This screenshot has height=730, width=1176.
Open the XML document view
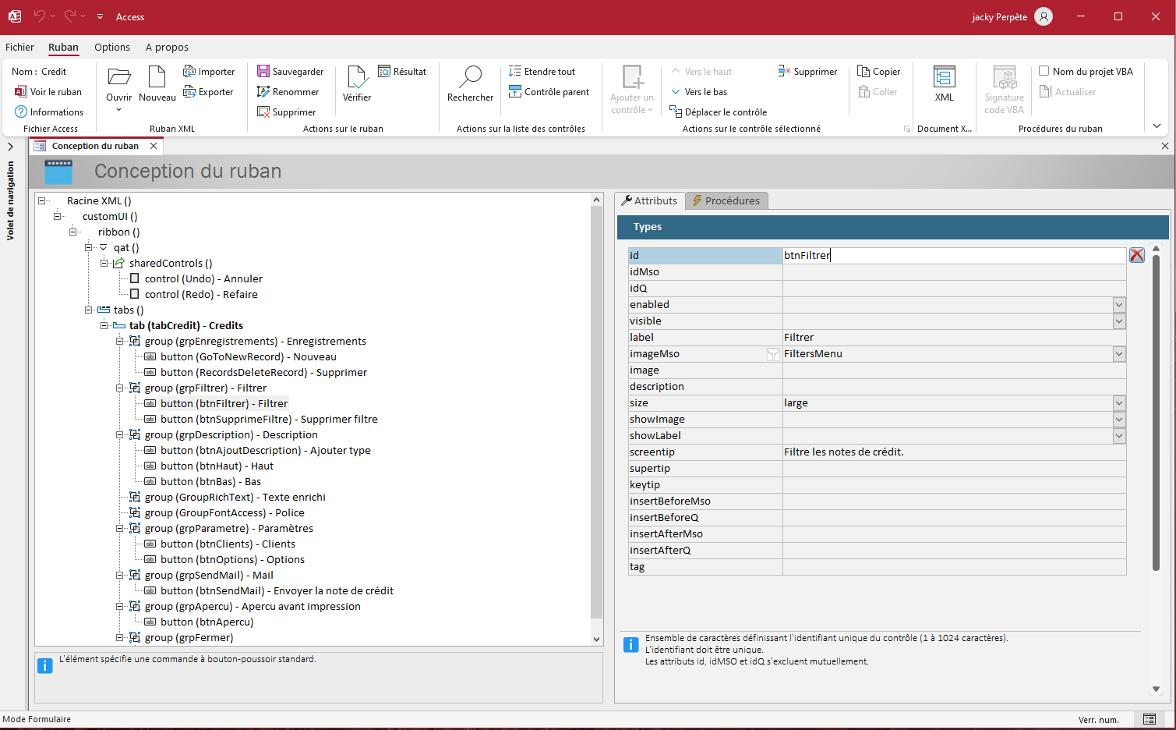point(944,77)
